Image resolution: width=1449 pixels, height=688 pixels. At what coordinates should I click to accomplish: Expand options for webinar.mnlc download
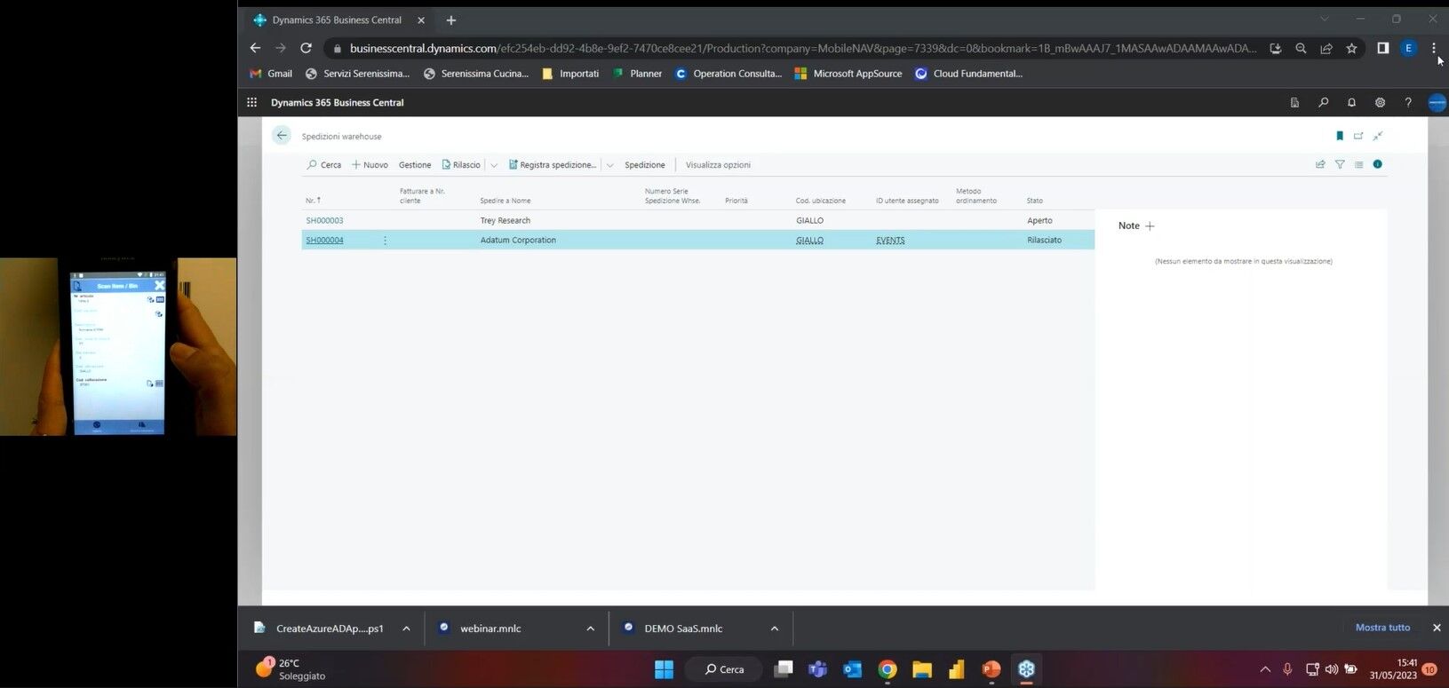coord(590,629)
